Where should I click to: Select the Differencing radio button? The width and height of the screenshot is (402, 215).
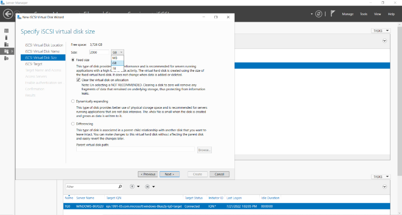point(73,124)
